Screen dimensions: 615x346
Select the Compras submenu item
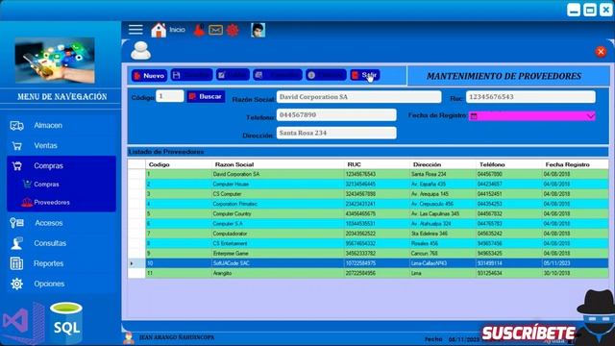coord(46,184)
